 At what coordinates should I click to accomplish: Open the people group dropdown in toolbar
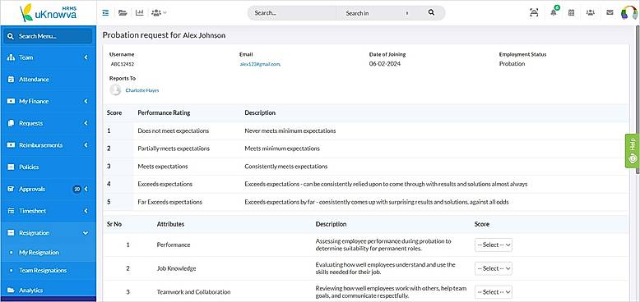coord(159,12)
